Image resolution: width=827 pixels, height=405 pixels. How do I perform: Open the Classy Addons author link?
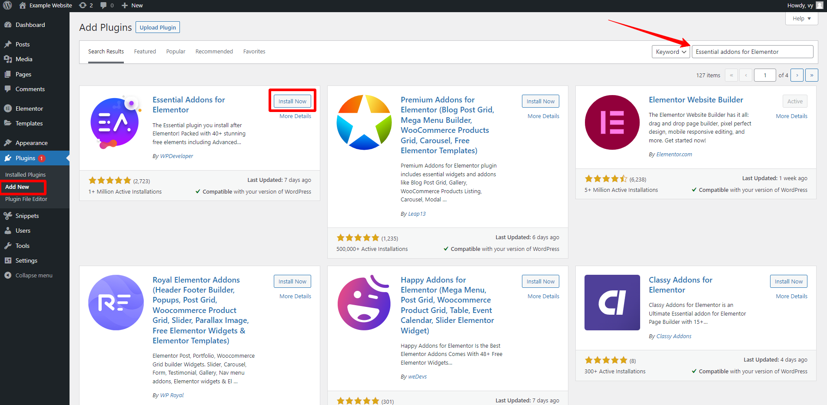click(x=674, y=336)
